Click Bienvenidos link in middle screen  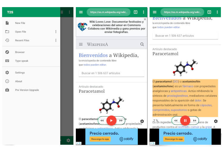93,55
